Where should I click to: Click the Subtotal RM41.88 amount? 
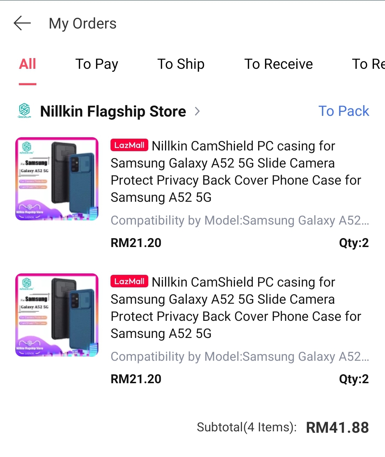337,427
